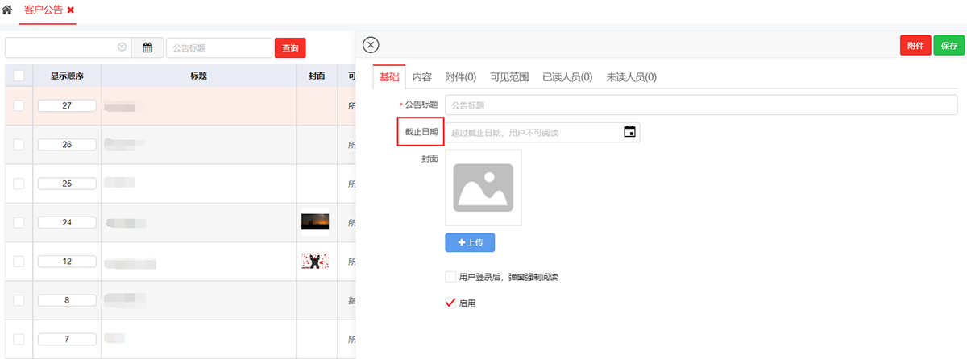Click the blue 上传 button
This screenshot has width=967, height=359.
coord(470,242)
